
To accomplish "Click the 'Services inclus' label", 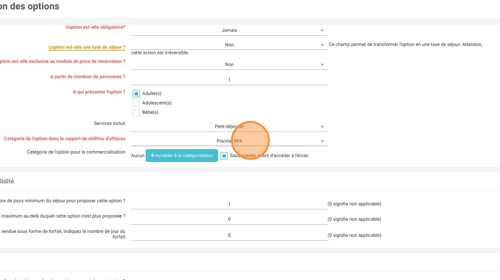I will (x=110, y=123).
